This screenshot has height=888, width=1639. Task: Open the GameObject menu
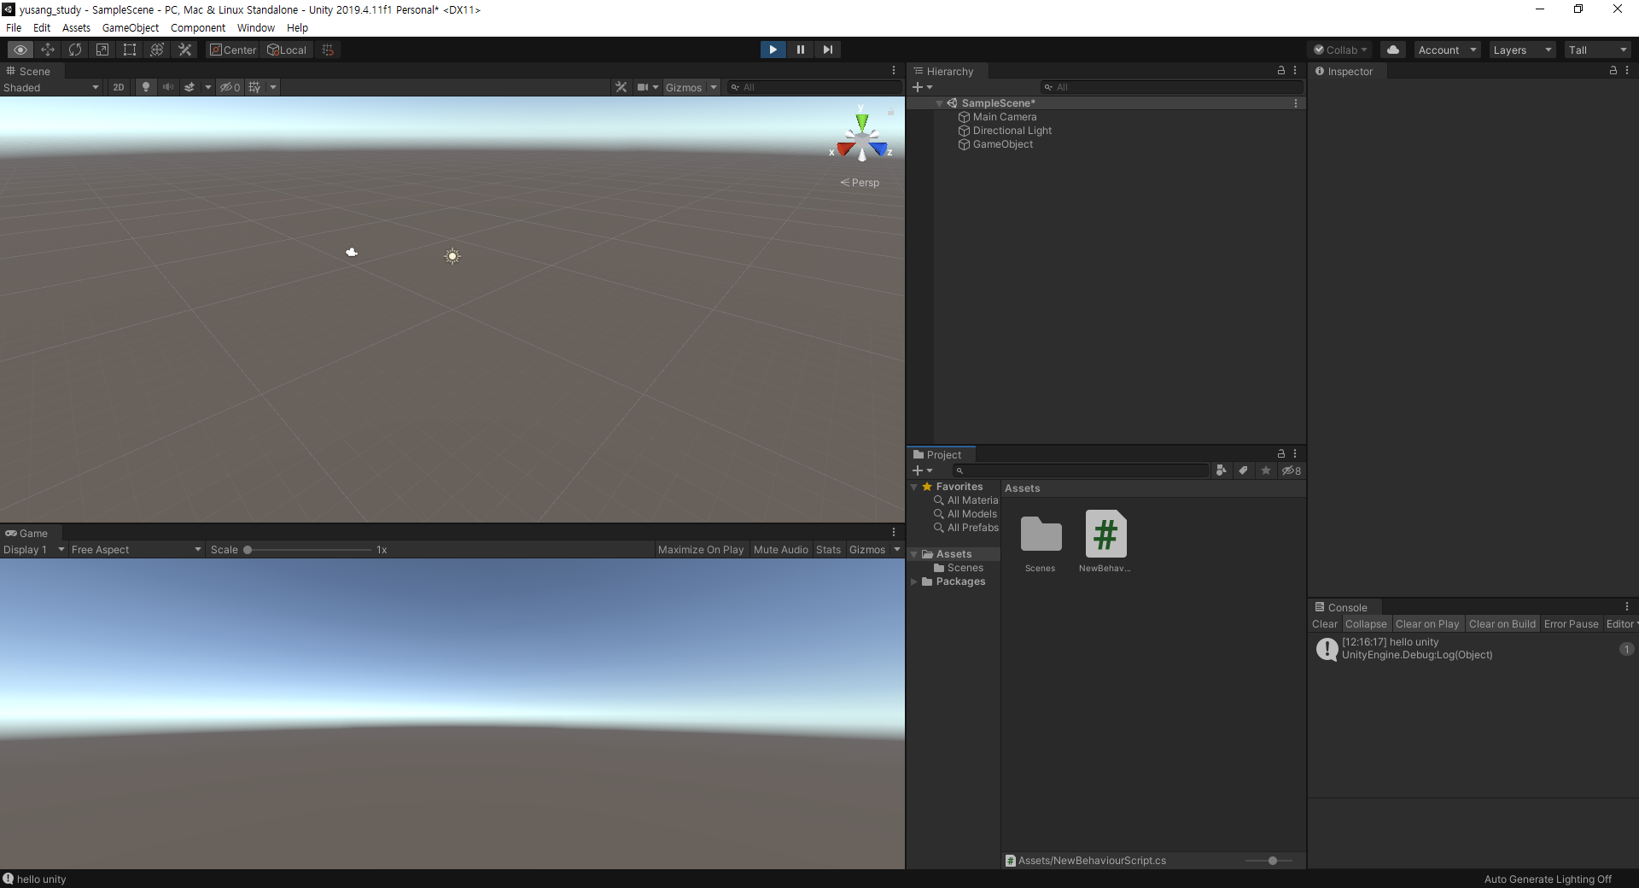click(x=131, y=27)
